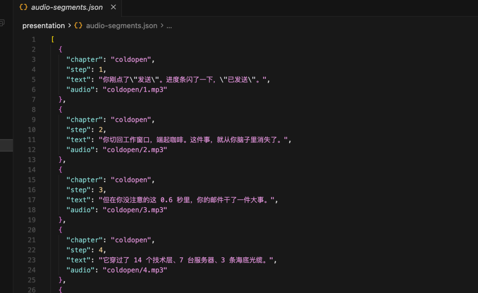The width and height of the screenshot is (478, 293).
Task: Click the partially visible collapse icon at left edge
Action: pyautogui.click(x=2, y=23)
